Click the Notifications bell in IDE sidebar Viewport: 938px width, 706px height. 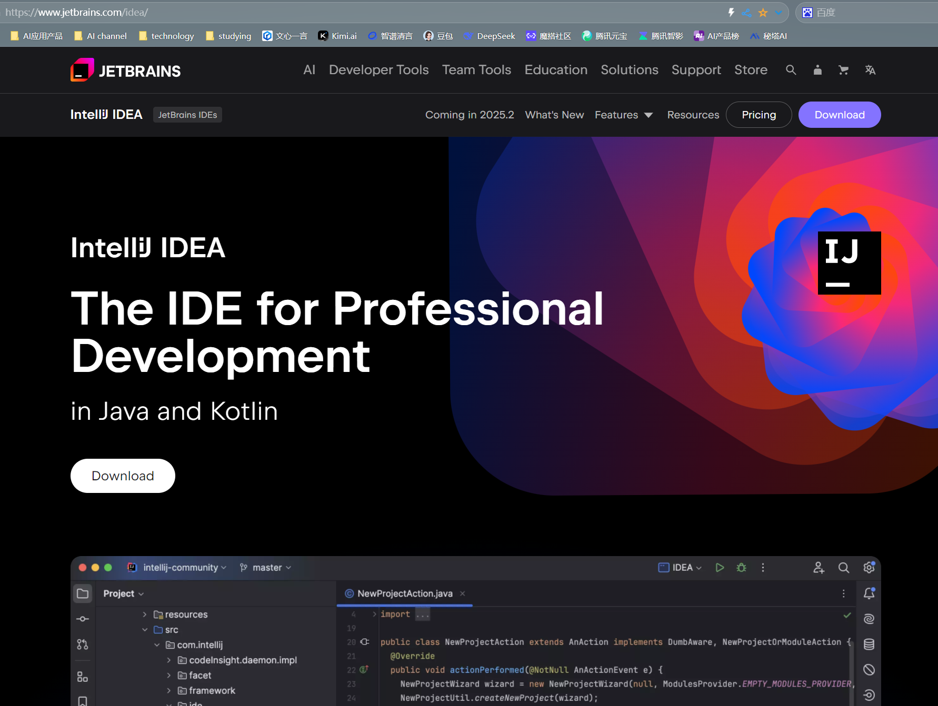869,593
